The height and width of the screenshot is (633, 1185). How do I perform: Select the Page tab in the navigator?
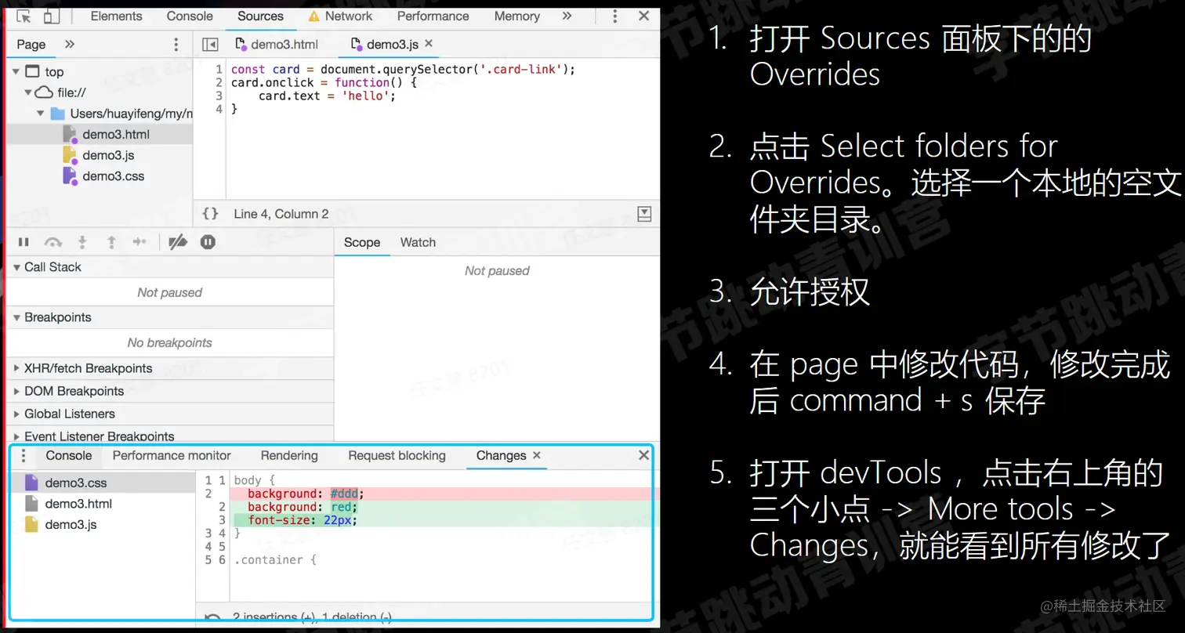coord(31,45)
